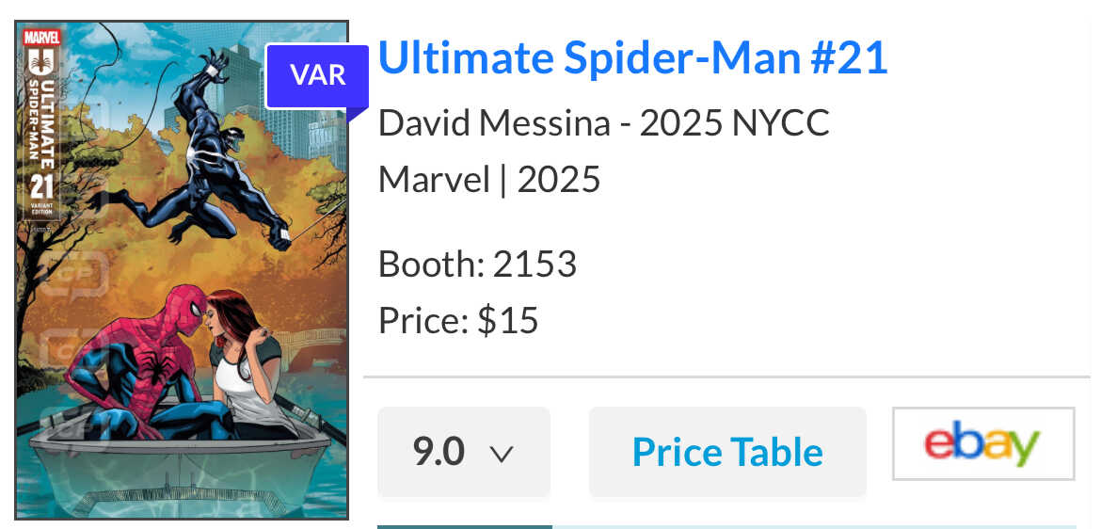Open eBay listings via the eBay logo
Screen dimensions: 1101x529
point(982,443)
